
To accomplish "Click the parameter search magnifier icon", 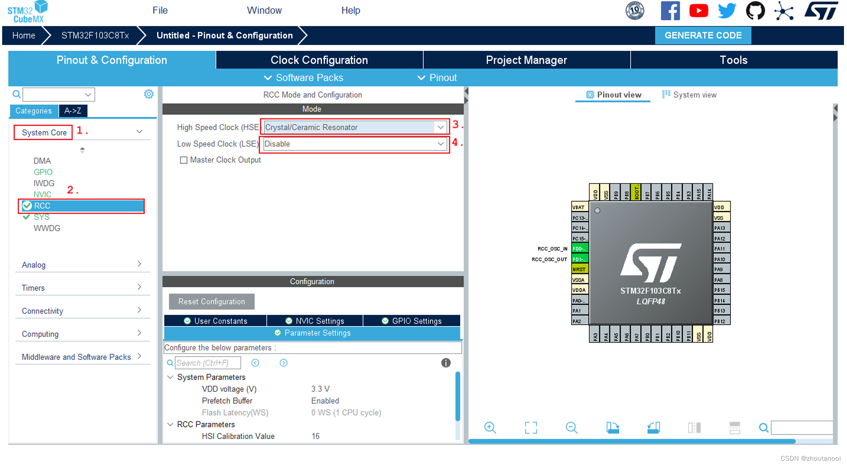I will pyautogui.click(x=170, y=363).
